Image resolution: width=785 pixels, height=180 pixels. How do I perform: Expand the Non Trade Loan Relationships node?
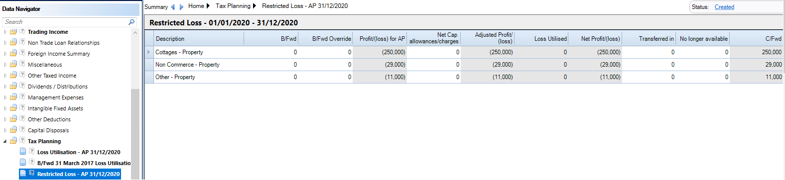5,43
